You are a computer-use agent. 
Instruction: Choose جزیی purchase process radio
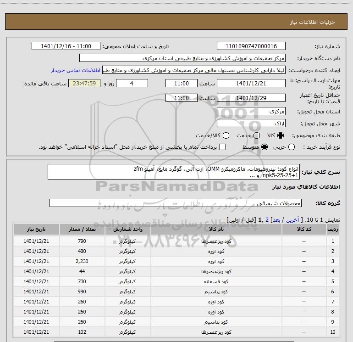point(292,147)
